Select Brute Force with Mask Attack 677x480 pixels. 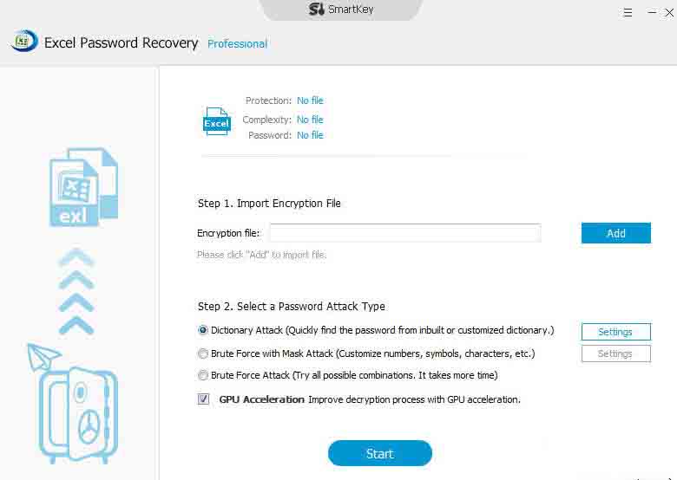pyautogui.click(x=203, y=354)
